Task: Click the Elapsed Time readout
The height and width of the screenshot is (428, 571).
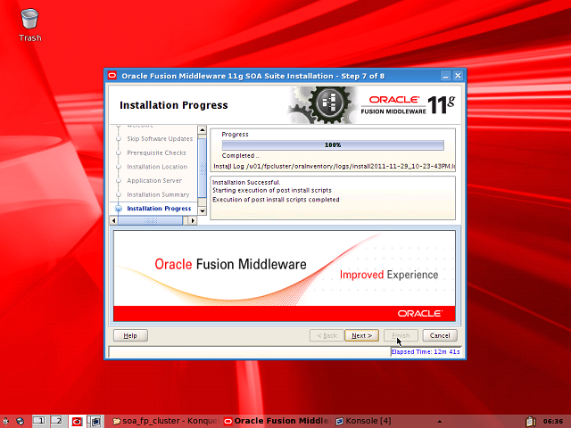Action: point(426,351)
